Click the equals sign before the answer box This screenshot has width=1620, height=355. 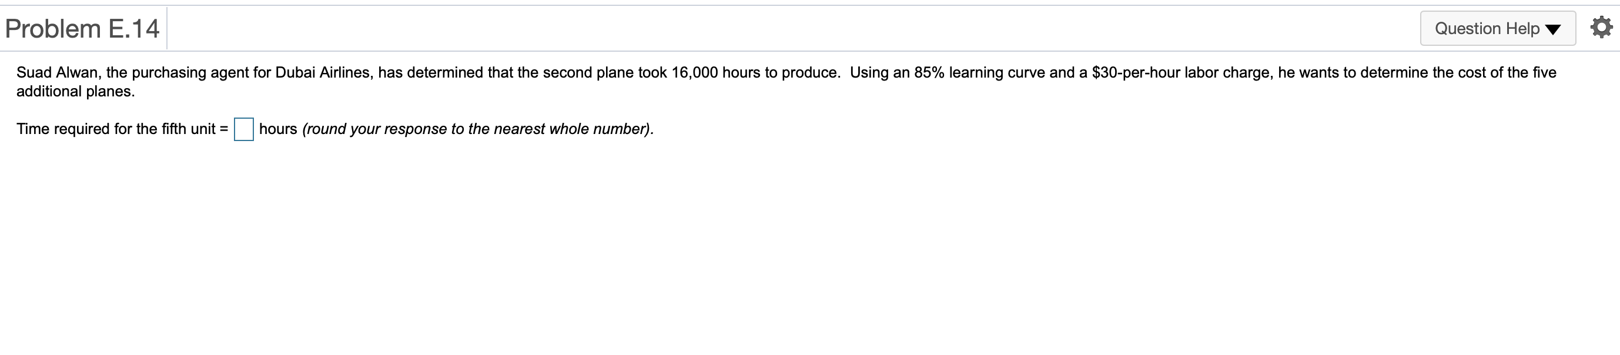click(223, 129)
